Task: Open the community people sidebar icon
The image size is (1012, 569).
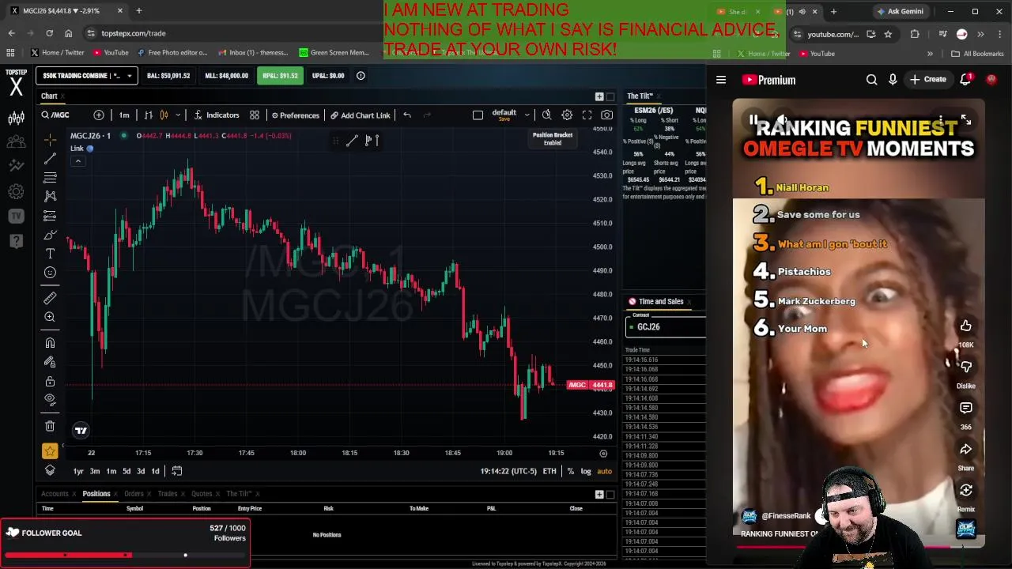Action: (16, 142)
